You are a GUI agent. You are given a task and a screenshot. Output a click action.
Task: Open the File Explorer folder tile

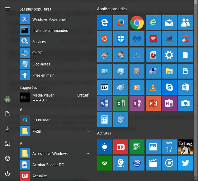pos(169,71)
